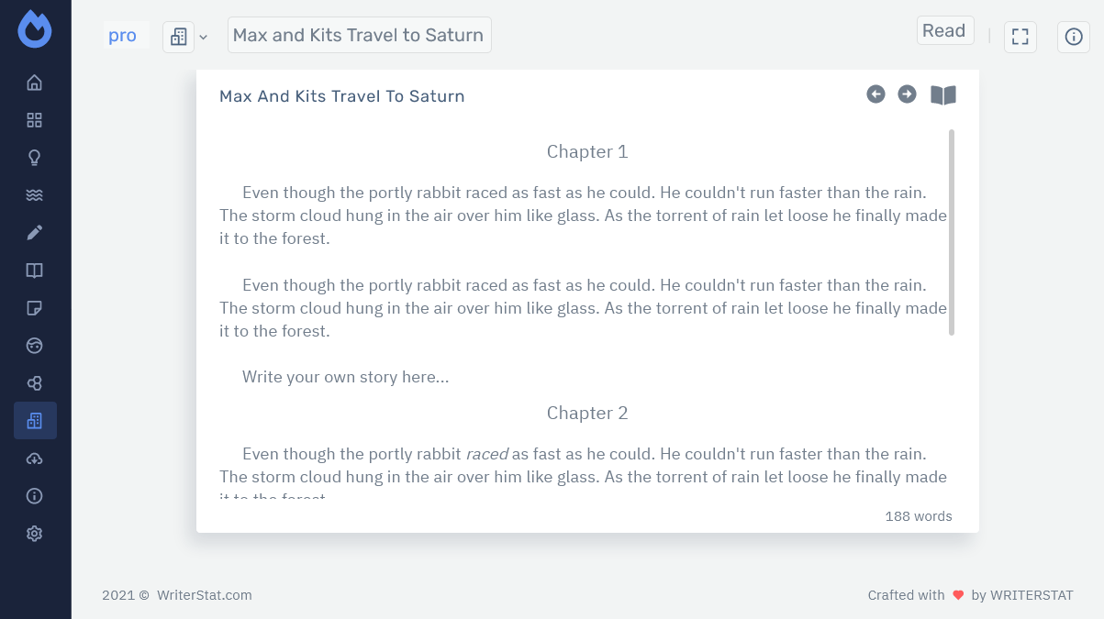Click the Read mode button
Screen dimensions: 1104x619
(944, 30)
